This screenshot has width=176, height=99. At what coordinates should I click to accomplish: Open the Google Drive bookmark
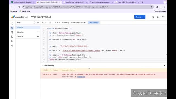(x=25, y=11)
